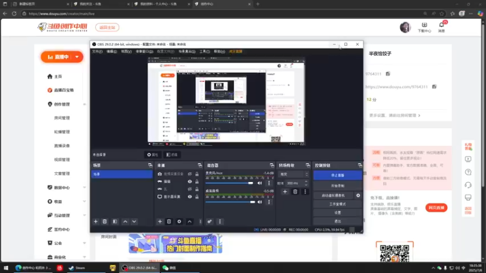Click the 停止直播 stop streaming button
Image resolution: width=486 pixels, height=273 pixels.
tap(338, 175)
